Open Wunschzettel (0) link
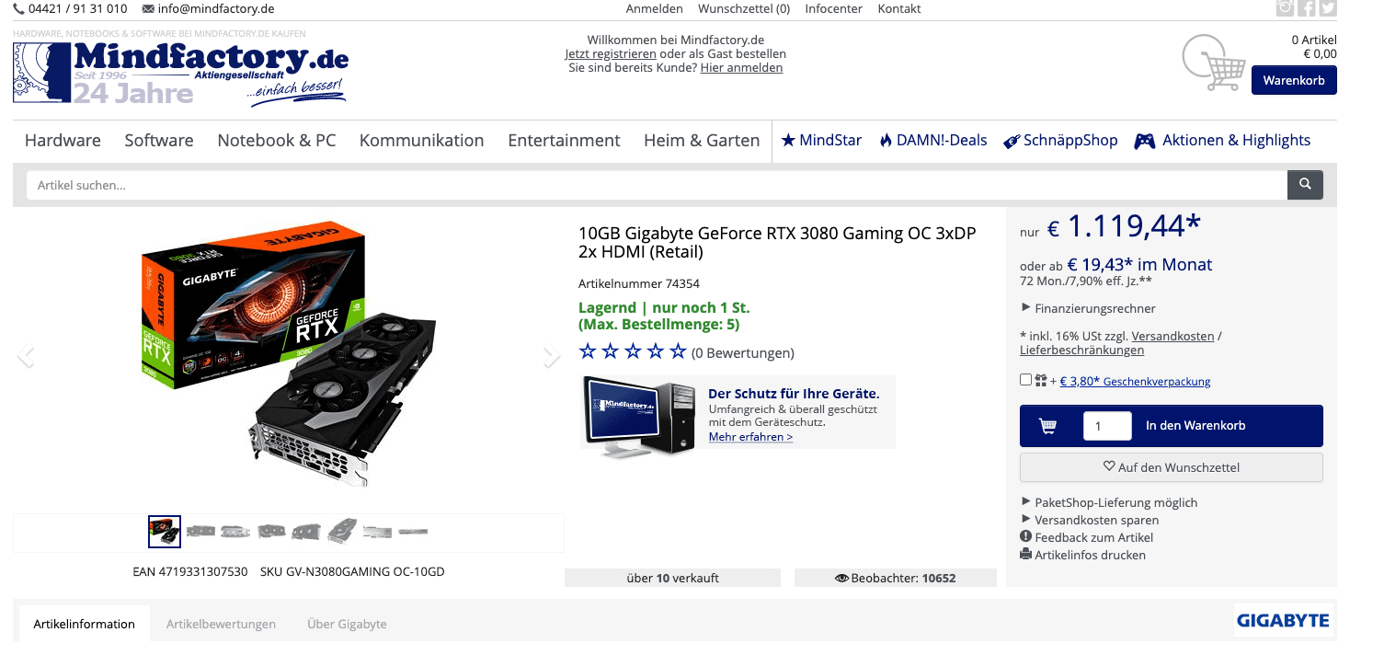This screenshot has width=1384, height=655. pyautogui.click(x=744, y=9)
